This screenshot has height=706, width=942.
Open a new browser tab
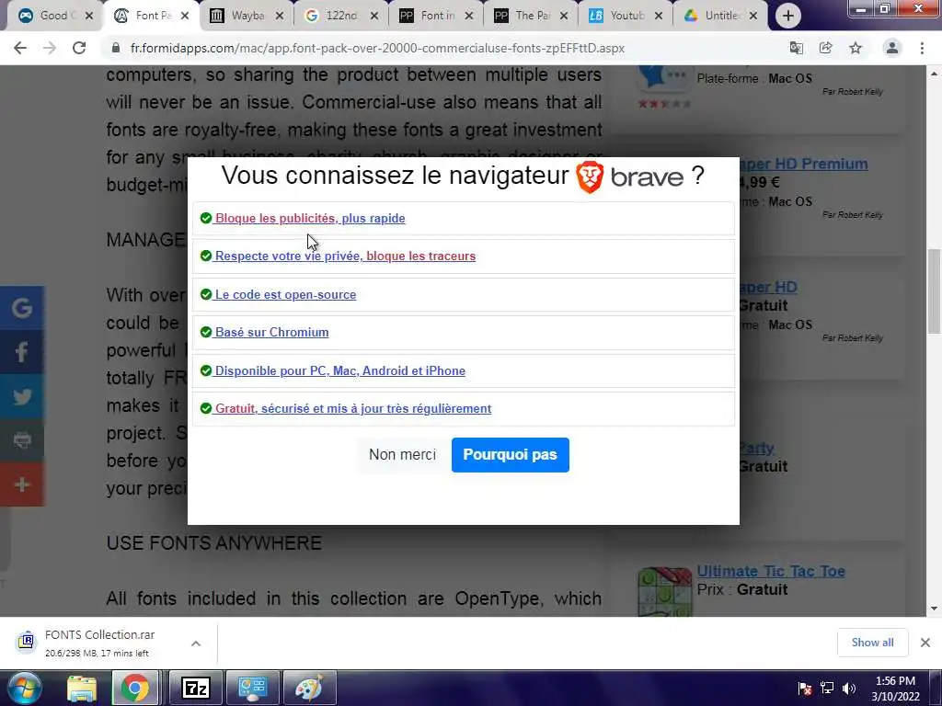(x=788, y=16)
